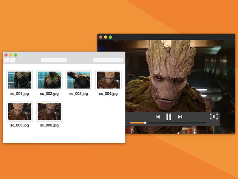The height and width of the screenshot is (179, 238).
Task: Click the search field in file window toolbar
Action: (x=108, y=60)
